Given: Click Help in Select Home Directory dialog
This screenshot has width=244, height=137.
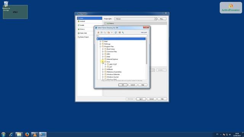Looking at the screenshot, I should pyautogui.click(x=143, y=85).
